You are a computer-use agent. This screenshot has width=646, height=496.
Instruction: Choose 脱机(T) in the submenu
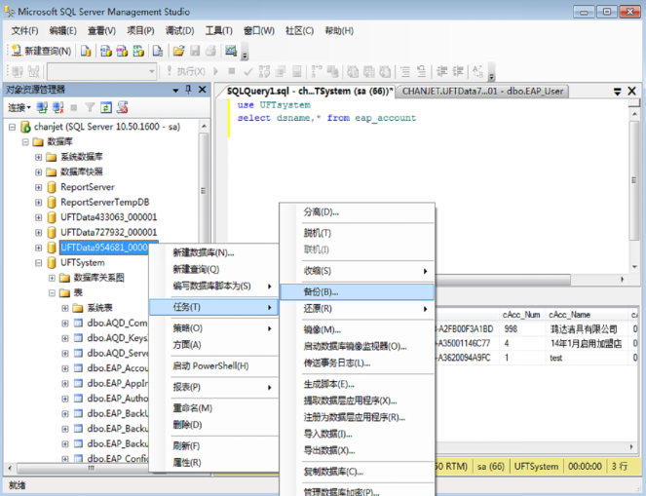click(357, 233)
